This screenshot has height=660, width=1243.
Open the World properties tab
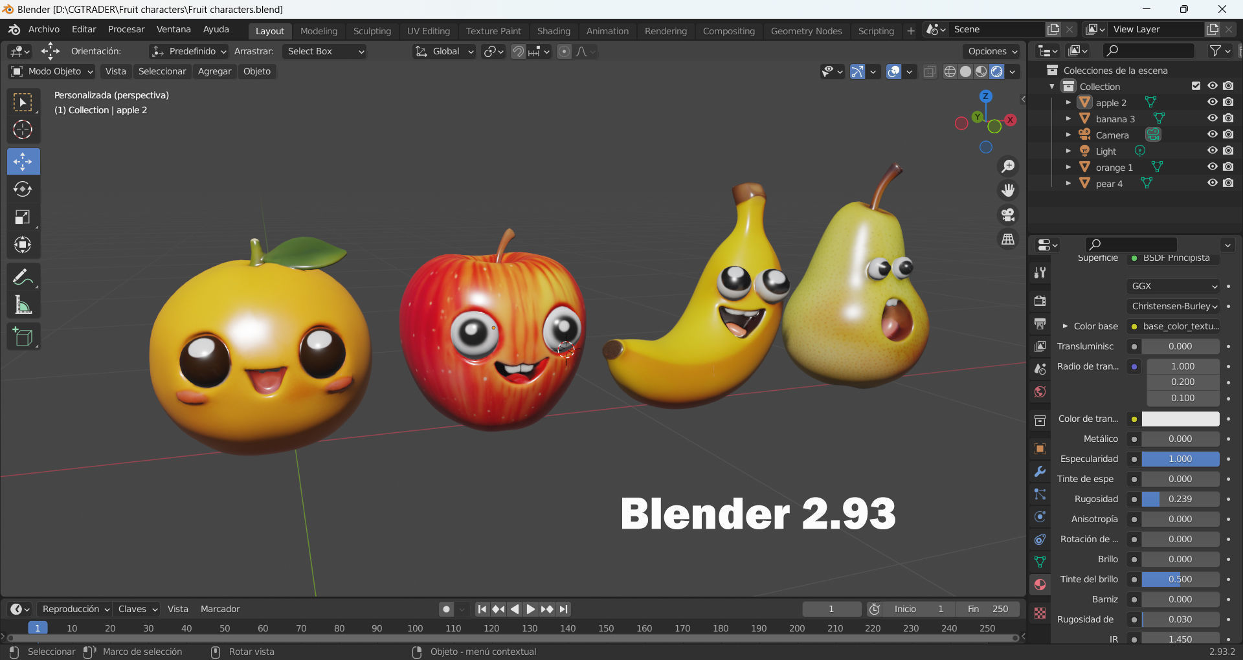point(1040,391)
